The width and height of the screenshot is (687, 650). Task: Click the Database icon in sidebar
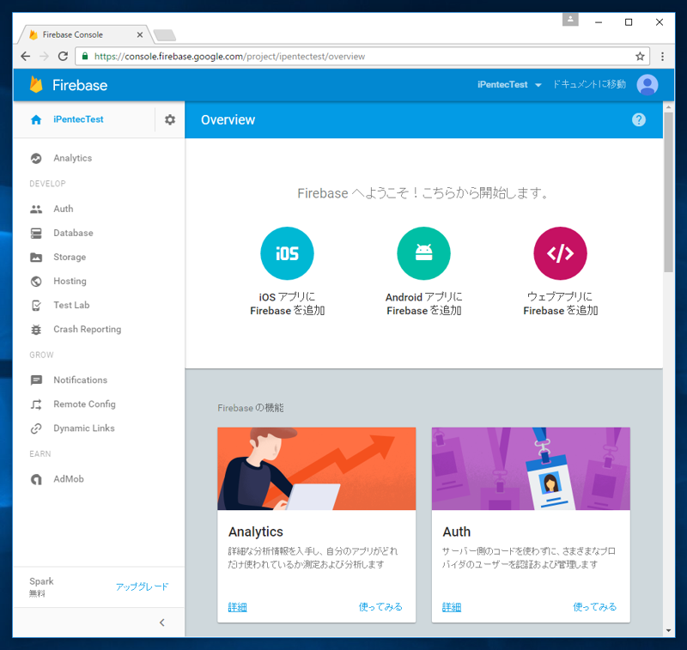[36, 233]
